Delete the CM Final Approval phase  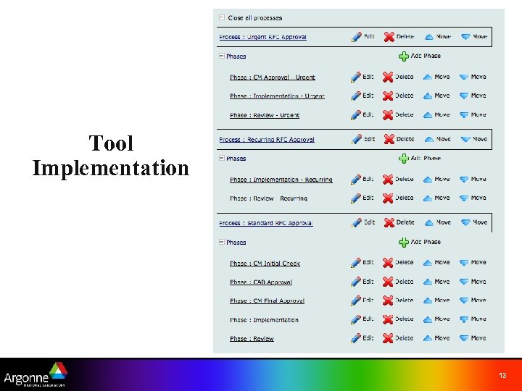click(x=398, y=300)
